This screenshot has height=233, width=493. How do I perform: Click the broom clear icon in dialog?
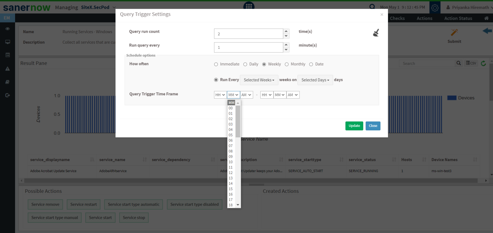coord(376,32)
